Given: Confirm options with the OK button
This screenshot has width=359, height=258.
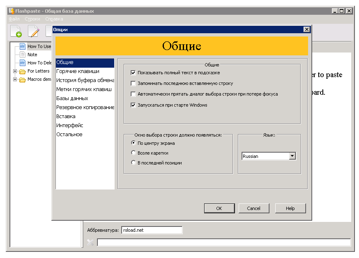Looking at the screenshot, I should coord(219,208).
